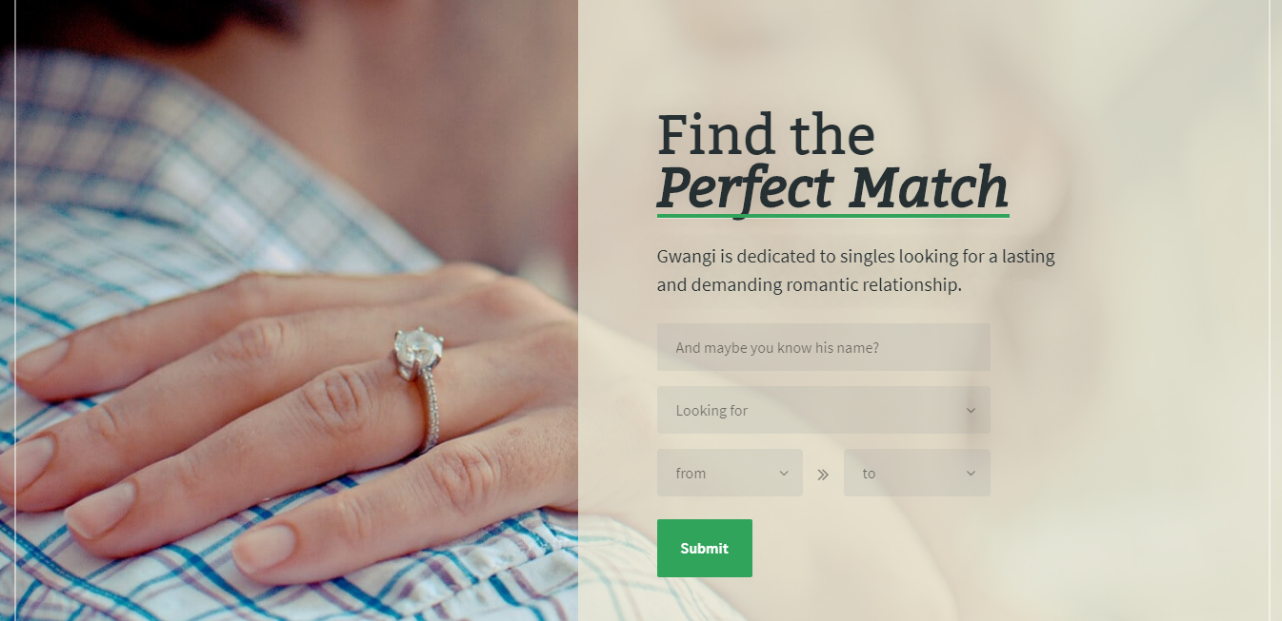1282x621 pixels.
Task: Click the down arrow on the from field
Action: click(784, 474)
